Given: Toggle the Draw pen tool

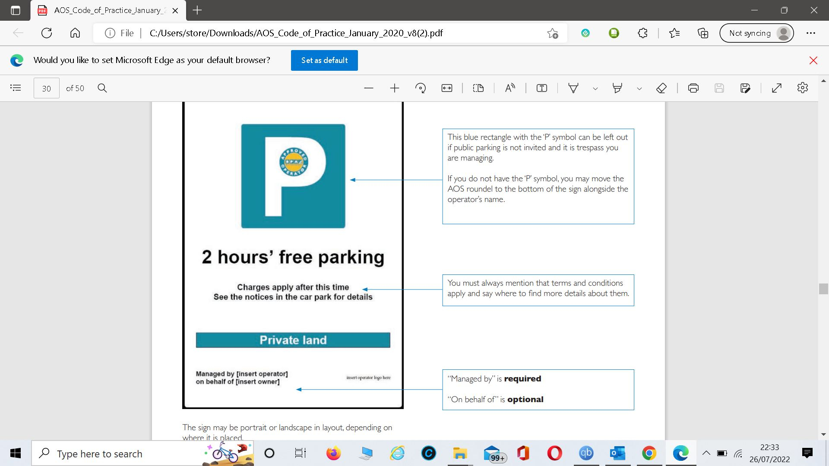Looking at the screenshot, I should point(573,88).
